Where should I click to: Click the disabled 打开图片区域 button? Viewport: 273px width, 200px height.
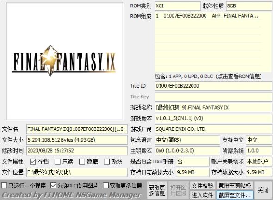tap(178, 190)
